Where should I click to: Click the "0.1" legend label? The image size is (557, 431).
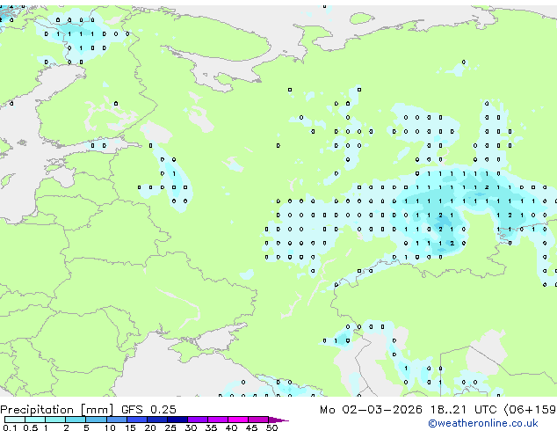coord(10,427)
